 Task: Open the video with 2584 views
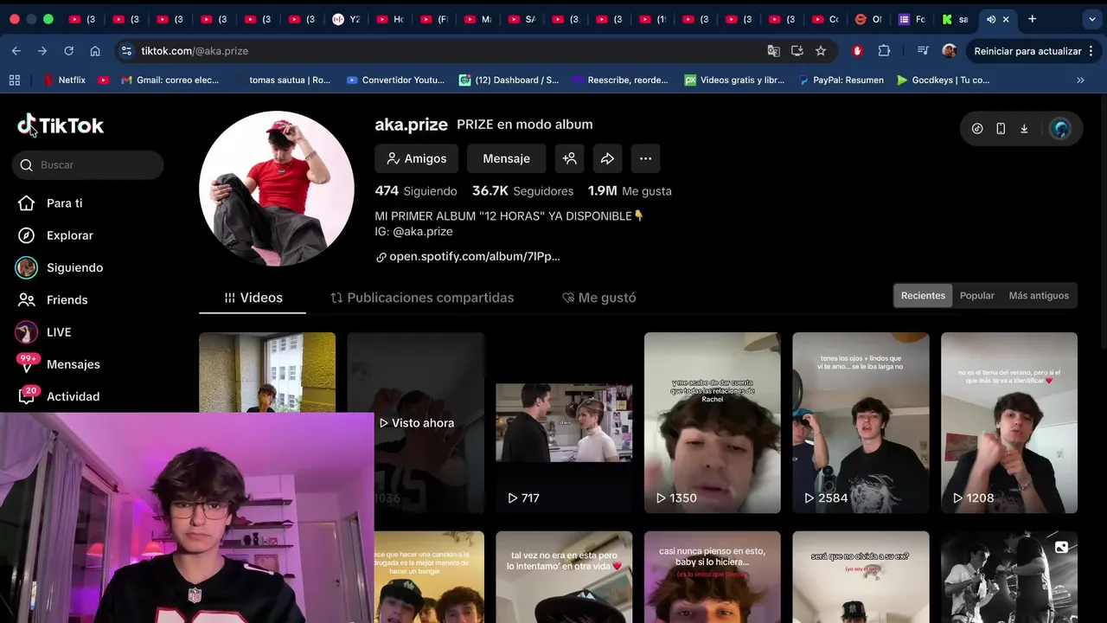pyautogui.click(x=861, y=423)
